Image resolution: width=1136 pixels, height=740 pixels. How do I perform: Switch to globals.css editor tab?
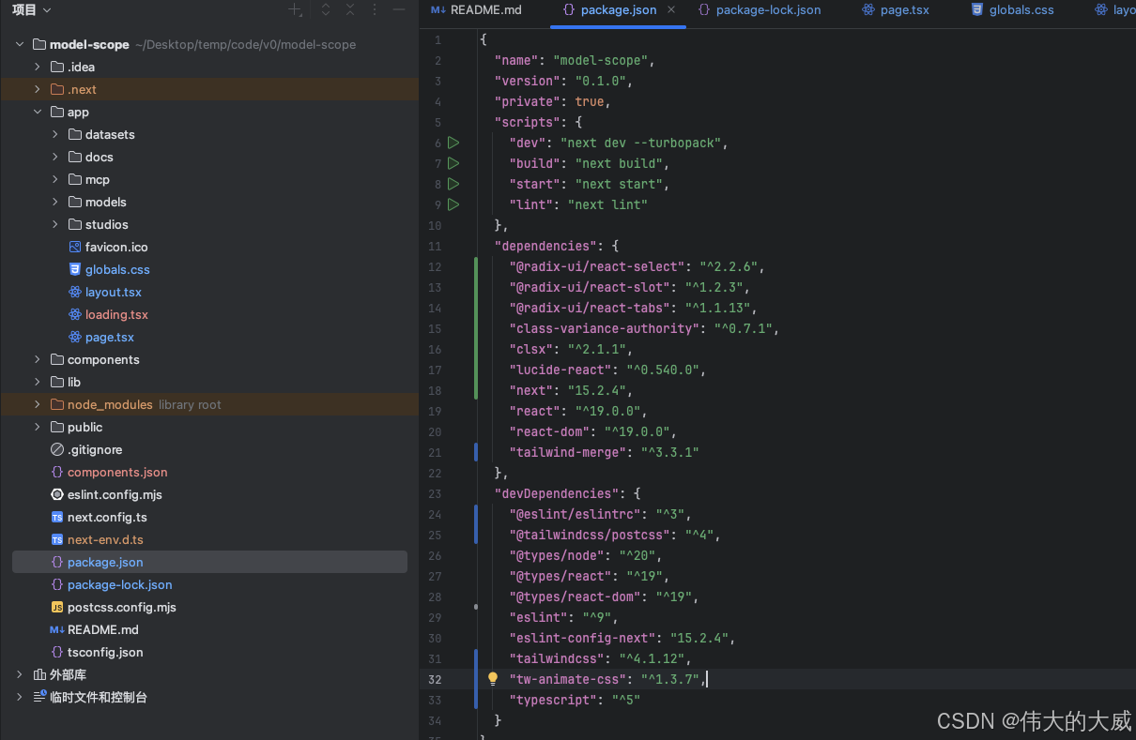pos(1012,10)
